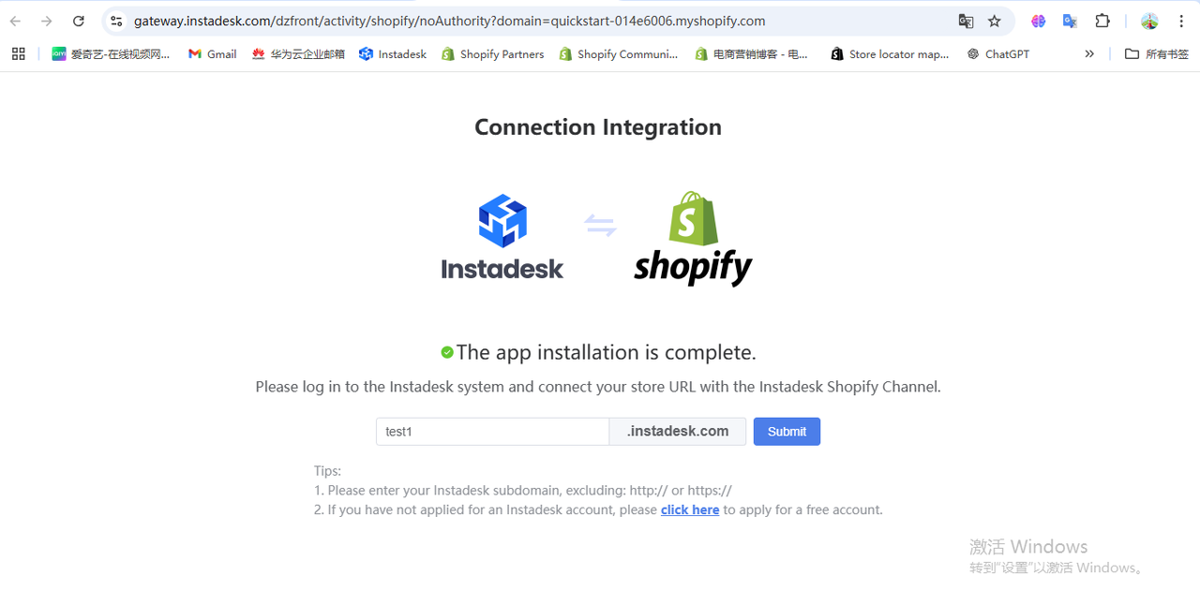Open the 所有书签 bookmarks folder
This screenshot has width=1200, height=605.
point(1157,54)
